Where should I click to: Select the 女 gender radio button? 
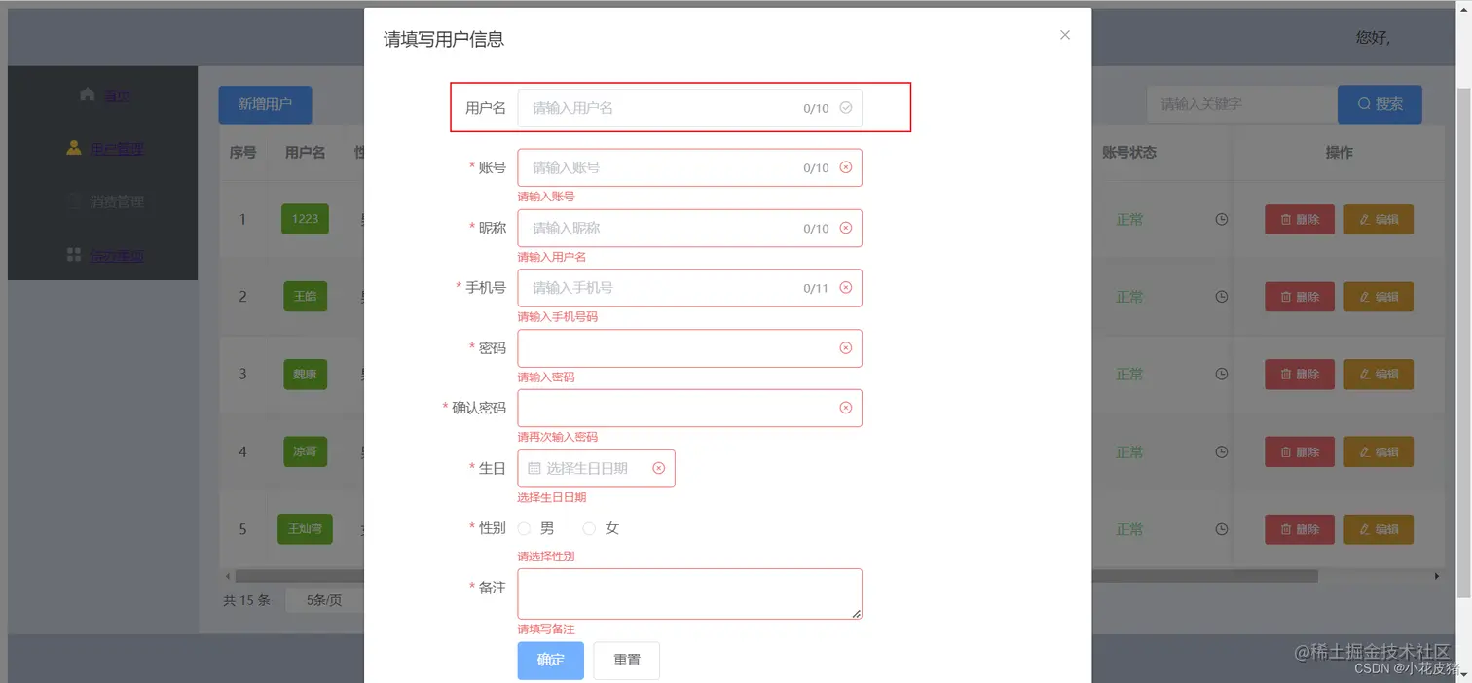[589, 528]
